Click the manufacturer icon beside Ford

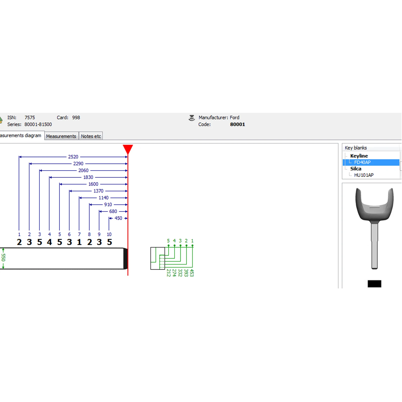(x=192, y=118)
